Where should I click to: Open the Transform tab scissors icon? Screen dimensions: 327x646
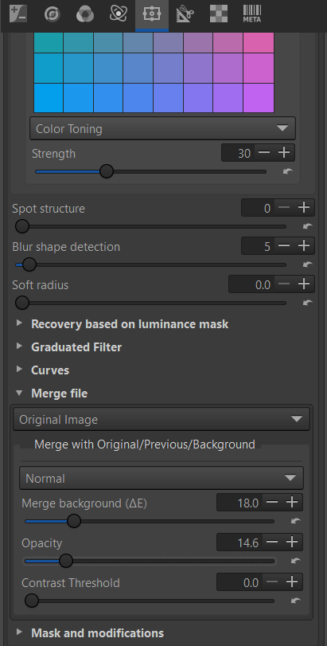[185, 14]
